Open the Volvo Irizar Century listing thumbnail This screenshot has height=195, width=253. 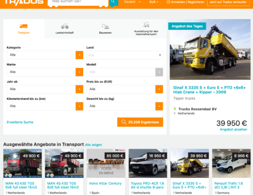point(106,163)
